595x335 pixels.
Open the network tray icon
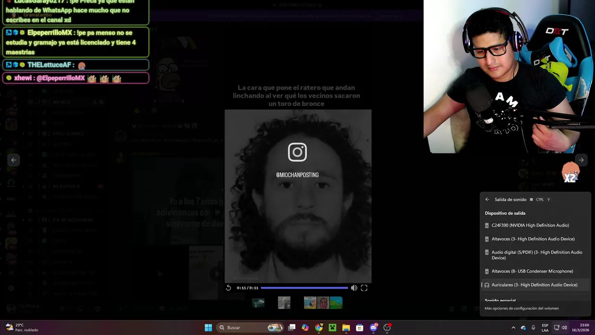557,328
